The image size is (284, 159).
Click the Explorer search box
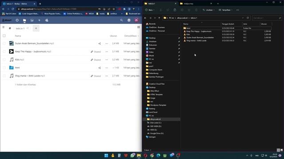pyautogui.click(x=267, y=18)
